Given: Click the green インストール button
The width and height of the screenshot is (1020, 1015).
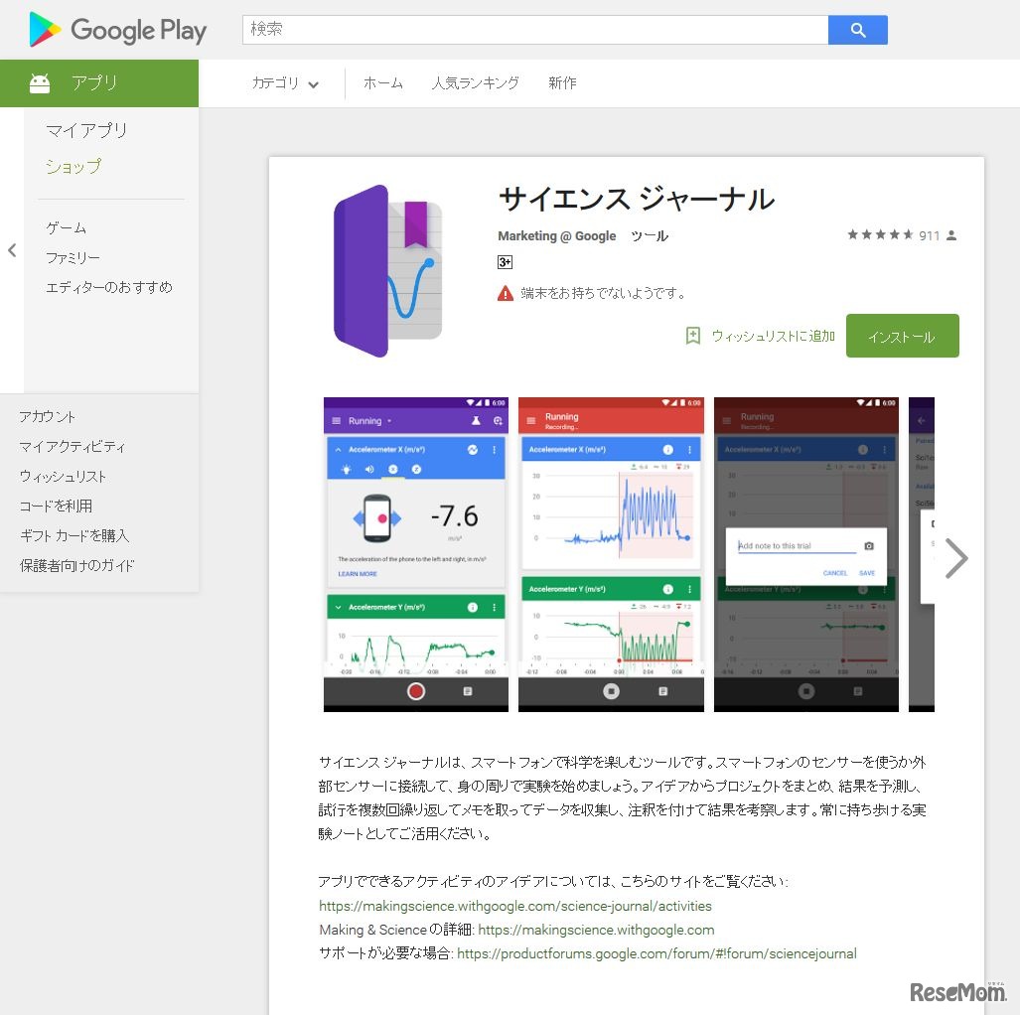Looking at the screenshot, I should click(902, 337).
